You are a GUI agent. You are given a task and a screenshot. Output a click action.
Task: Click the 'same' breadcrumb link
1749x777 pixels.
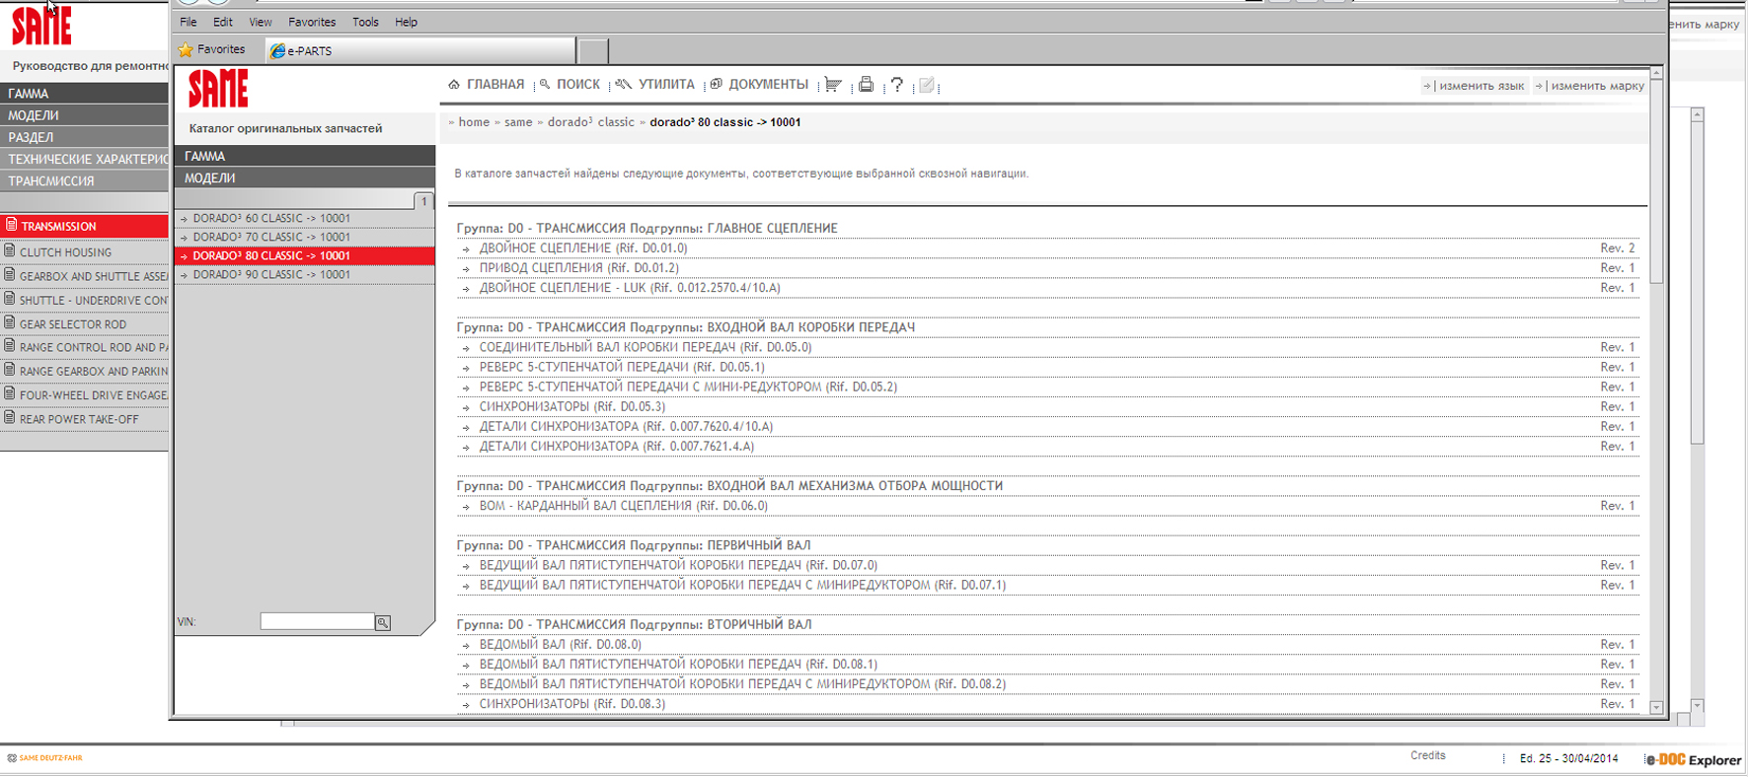[518, 122]
